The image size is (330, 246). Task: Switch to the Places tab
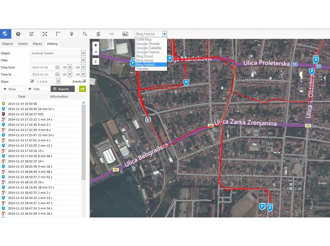click(38, 44)
